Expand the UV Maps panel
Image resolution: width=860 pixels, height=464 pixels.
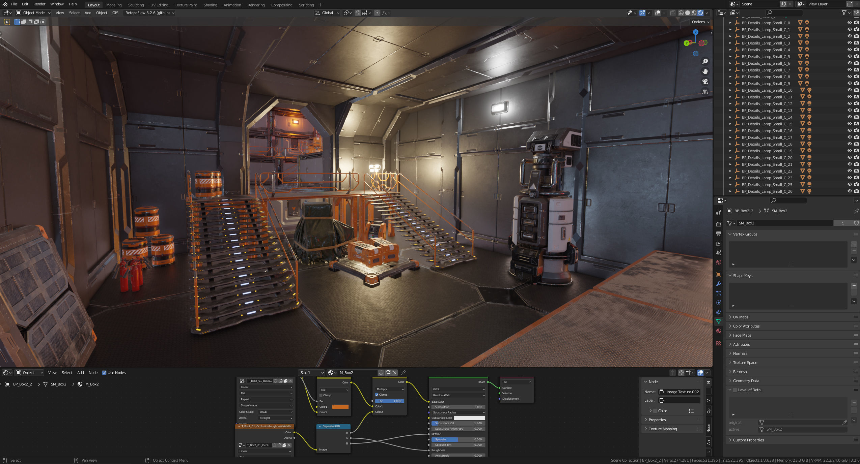792,317
